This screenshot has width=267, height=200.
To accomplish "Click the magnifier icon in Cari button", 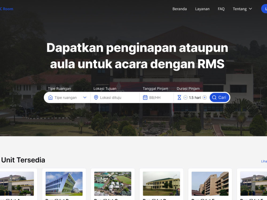I will coord(214,97).
